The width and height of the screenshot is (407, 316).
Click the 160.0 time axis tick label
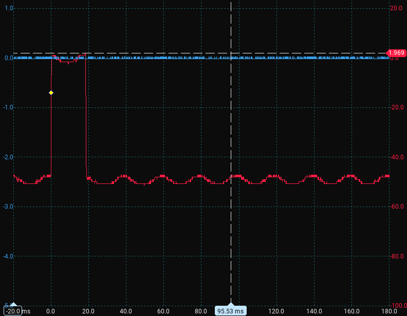click(351, 311)
